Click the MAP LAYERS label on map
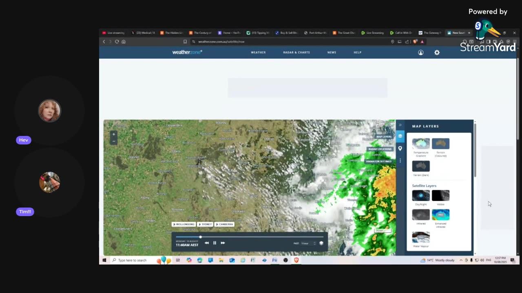This screenshot has height=293, width=522. 383,137
